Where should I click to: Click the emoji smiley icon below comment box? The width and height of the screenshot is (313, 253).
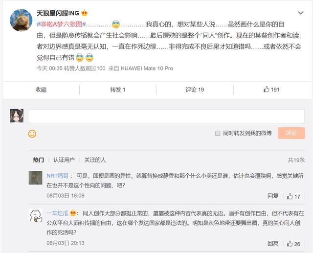(x=32, y=134)
